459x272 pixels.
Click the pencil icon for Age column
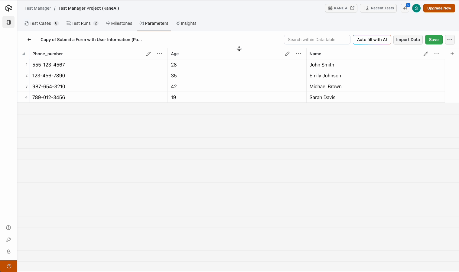pyautogui.click(x=287, y=54)
